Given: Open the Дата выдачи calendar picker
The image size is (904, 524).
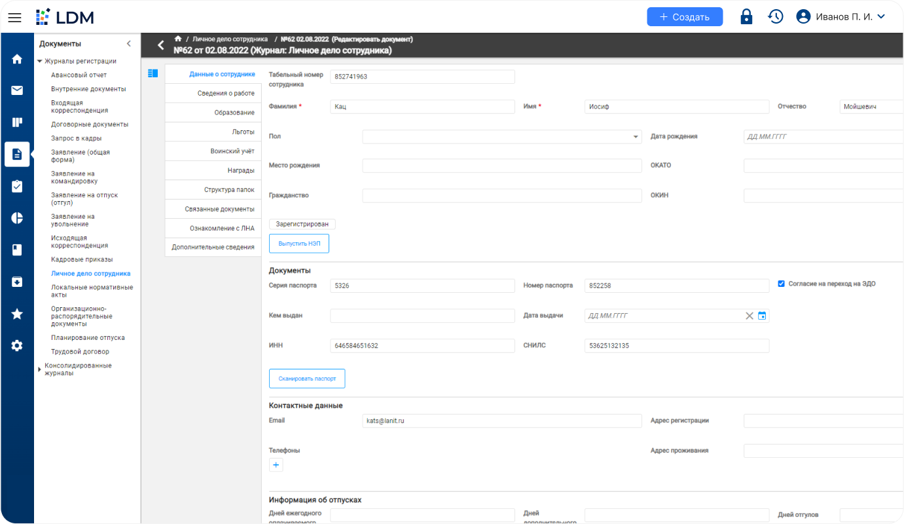Looking at the screenshot, I should [x=762, y=316].
